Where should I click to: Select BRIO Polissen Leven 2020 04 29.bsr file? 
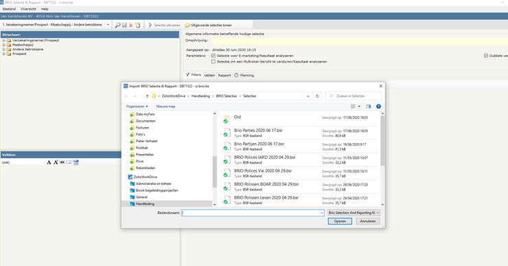(x=300, y=200)
